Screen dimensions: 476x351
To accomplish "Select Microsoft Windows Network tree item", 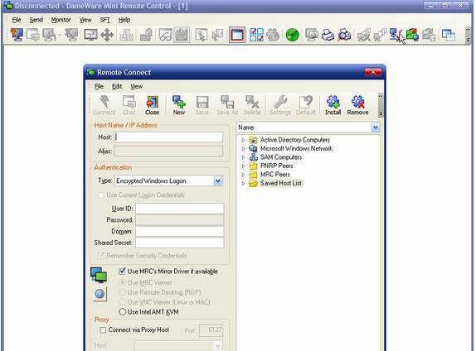I will tap(296, 148).
